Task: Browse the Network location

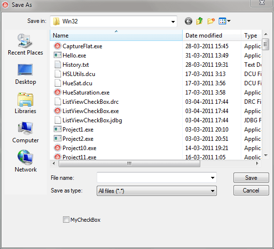Action: [25, 161]
